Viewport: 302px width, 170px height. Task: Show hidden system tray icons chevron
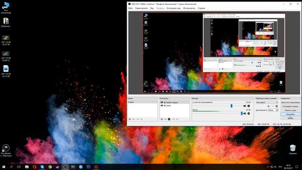pyautogui.click(x=268, y=167)
